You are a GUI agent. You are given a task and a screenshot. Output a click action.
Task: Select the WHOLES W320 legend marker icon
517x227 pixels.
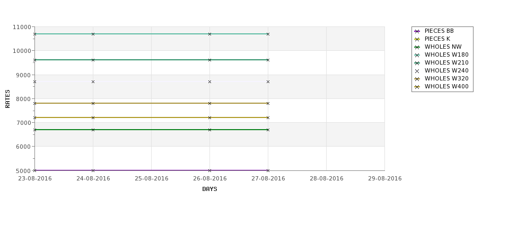[x=417, y=79]
